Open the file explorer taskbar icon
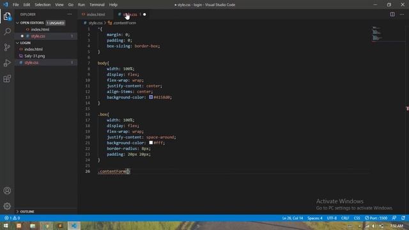This screenshot has height=230, width=409. (33, 226)
